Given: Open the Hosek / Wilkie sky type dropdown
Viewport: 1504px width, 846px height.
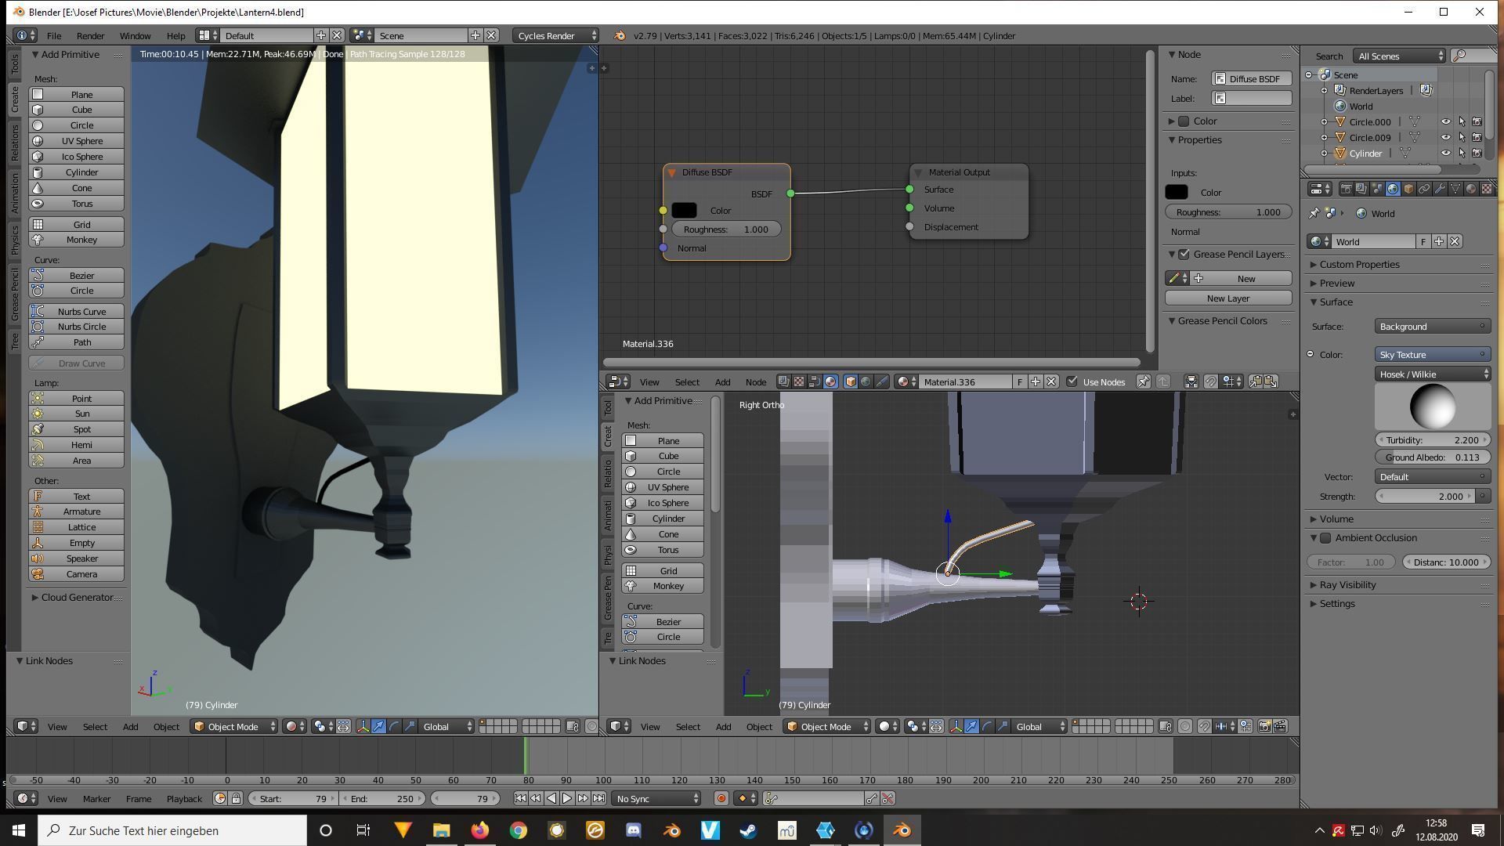Looking at the screenshot, I should point(1432,374).
